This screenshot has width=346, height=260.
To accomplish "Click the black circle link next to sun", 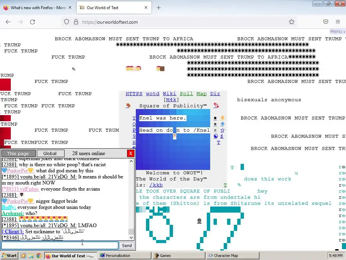I will tap(215, 118).
